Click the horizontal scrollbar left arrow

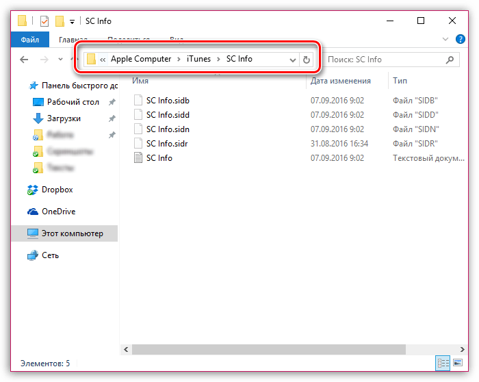coord(126,349)
